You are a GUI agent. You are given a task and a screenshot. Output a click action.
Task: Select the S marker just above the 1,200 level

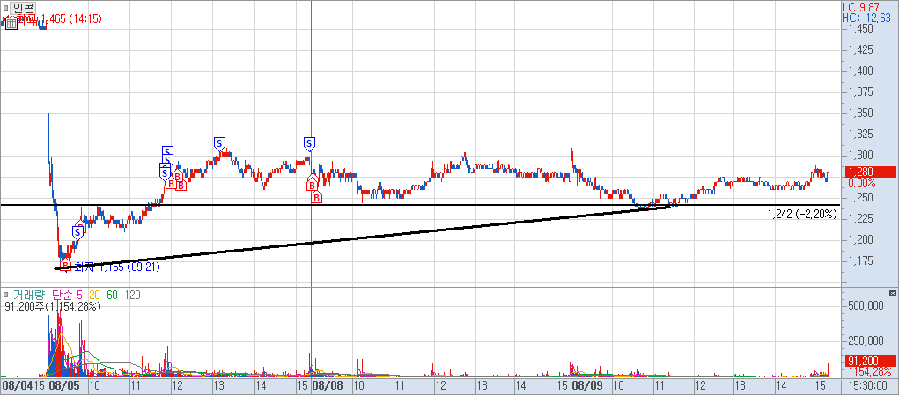coord(78,232)
